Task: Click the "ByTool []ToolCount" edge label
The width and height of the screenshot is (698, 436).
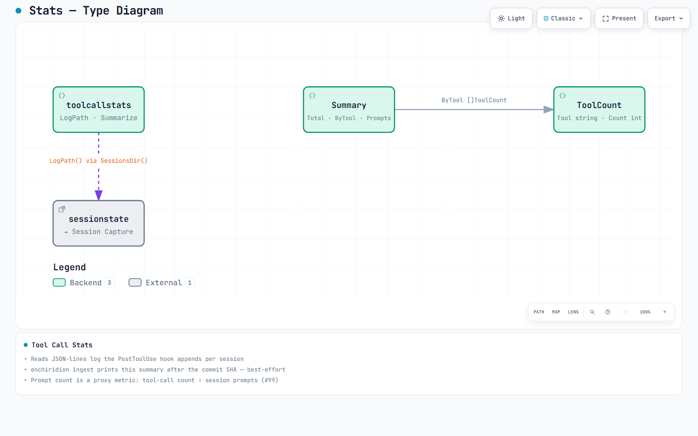Action: click(x=474, y=100)
